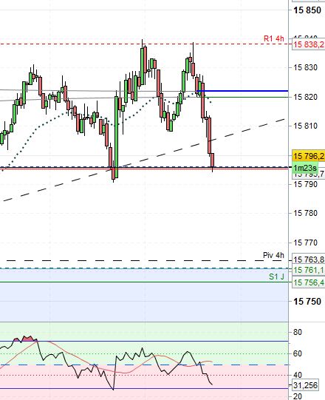Screen dimensions: 325x400
Task: Click the RSI scale label 80
Action: 298,332
